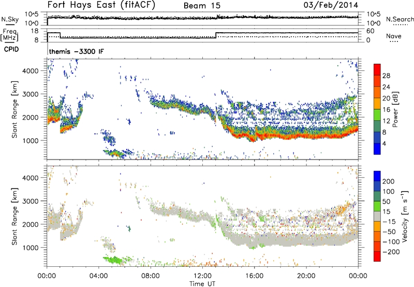Pick the teal 50-100 Velocity colorbar segment
Screen dimensions: 414x287
(x=377, y=196)
